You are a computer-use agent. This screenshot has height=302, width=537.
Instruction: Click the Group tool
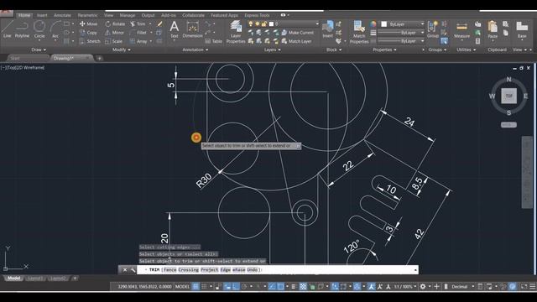pyautogui.click(x=433, y=29)
